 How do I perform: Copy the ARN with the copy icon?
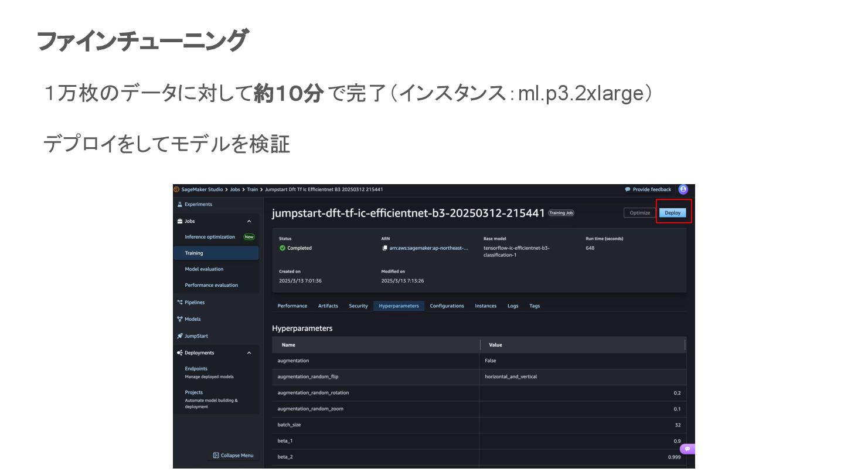[x=384, y=248]
